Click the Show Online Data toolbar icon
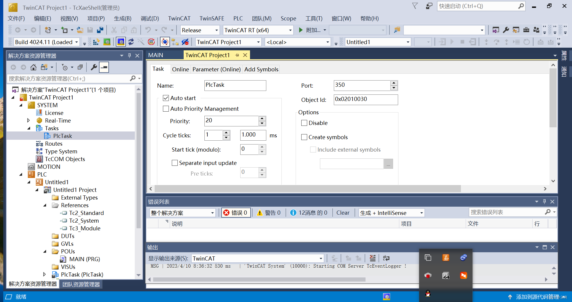The width and height of the screenshot is (572, 302). coord(165,42)
